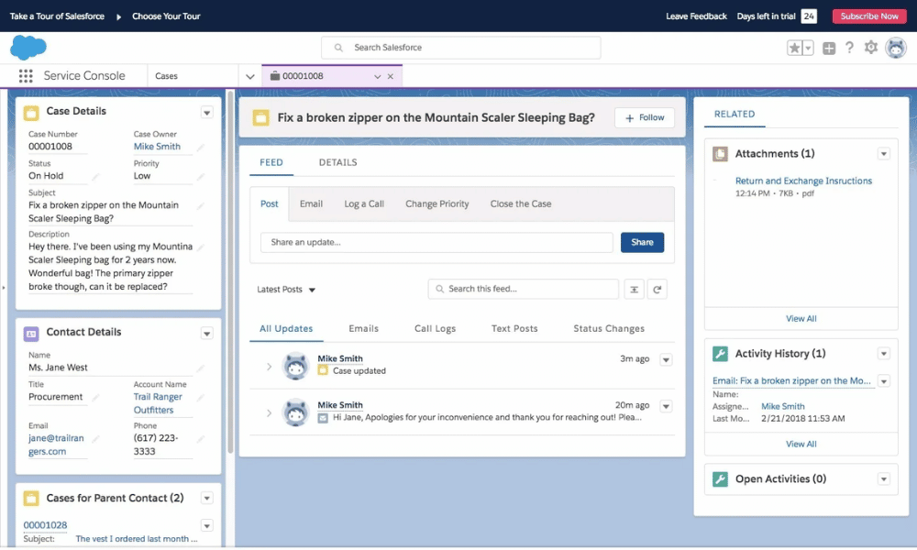Open the Cases navigation dropdown chevron

(x=249, y=77)
